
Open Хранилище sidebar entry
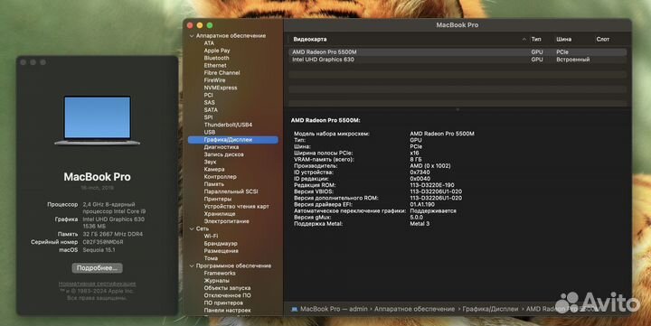click(x=220, y=214)
